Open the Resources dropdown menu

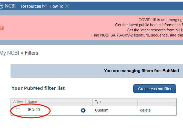click(x=34, y=6)
